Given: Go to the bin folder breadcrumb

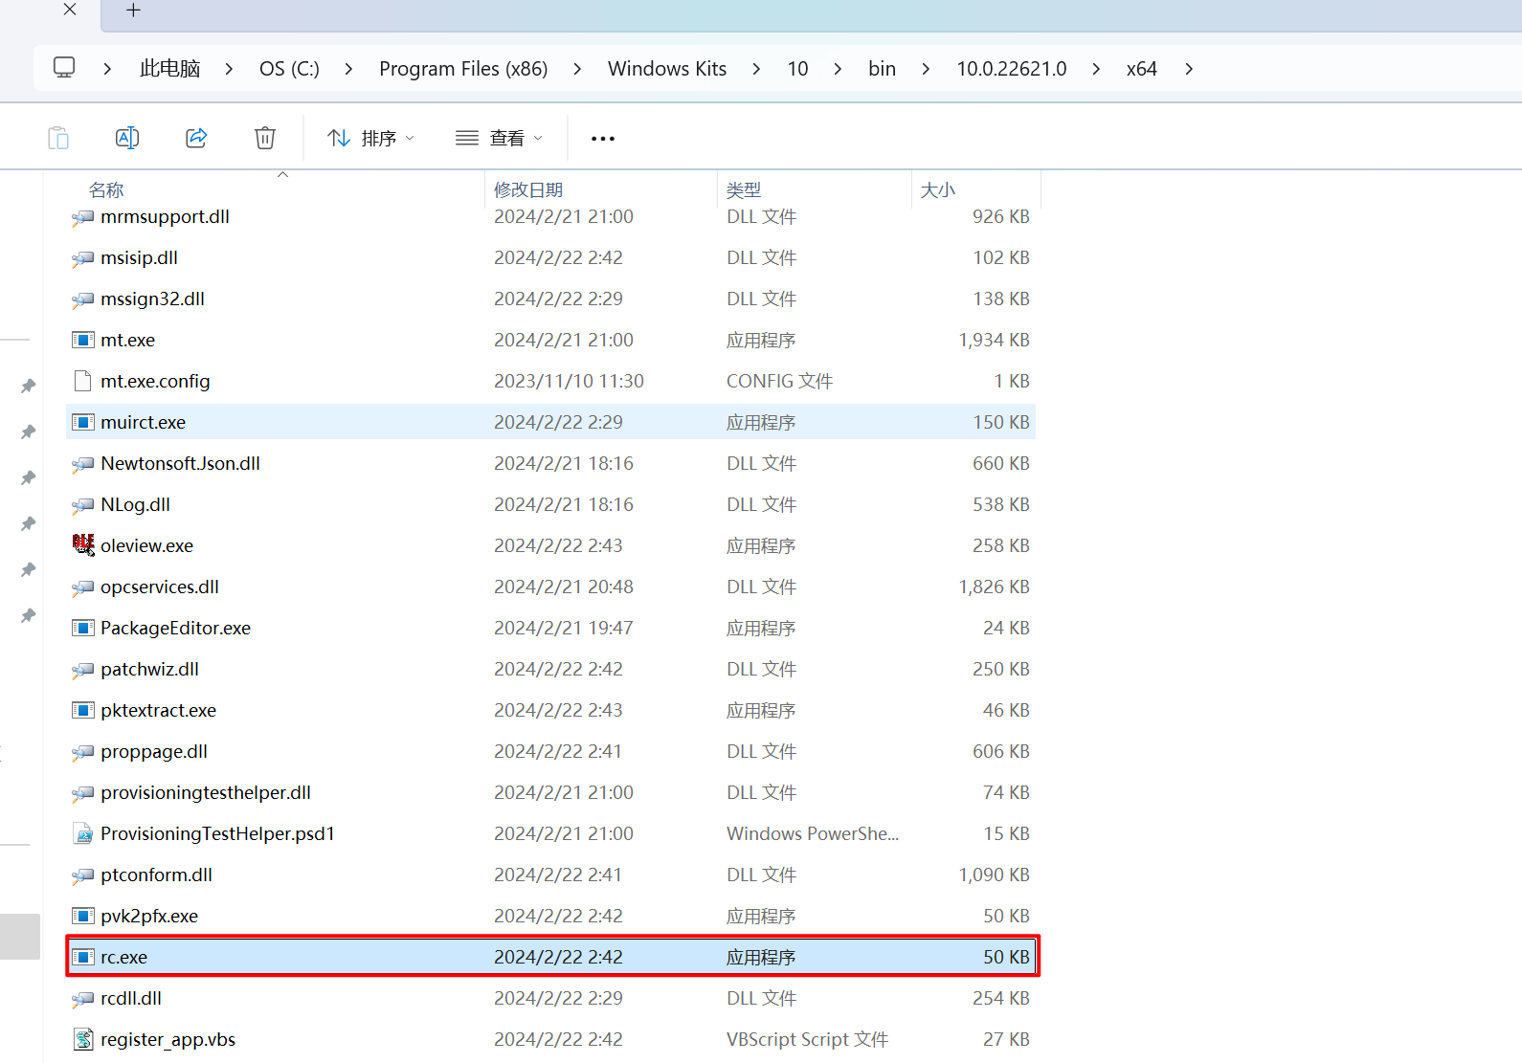Looking at the screenshot, I should [x=882, y=69].
